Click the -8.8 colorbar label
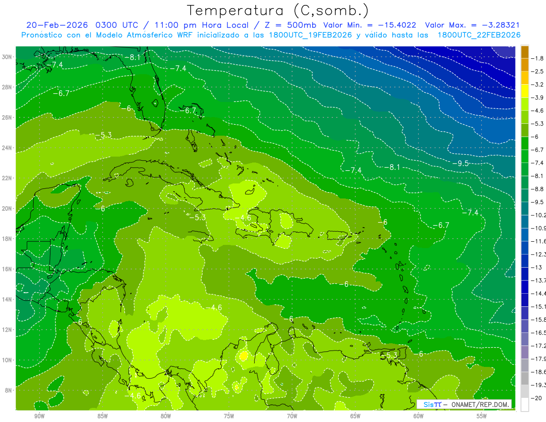Image resolution: width=546 pixels, height=422 pixels. point(538,189)
